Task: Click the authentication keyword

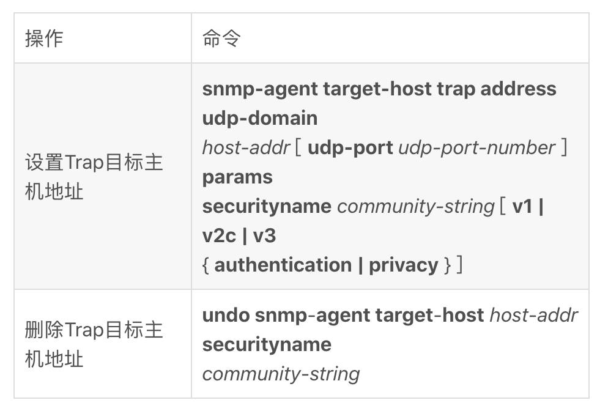Action: coord(283,265)
